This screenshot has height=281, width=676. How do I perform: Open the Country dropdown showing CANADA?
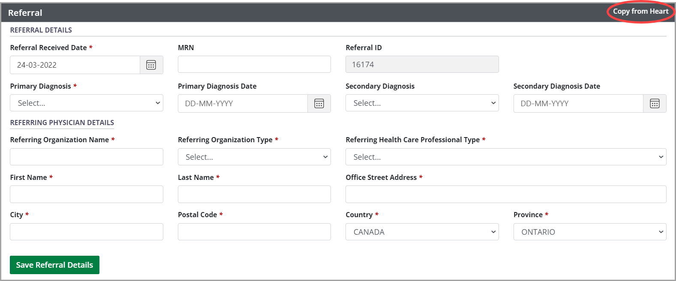pyautogui.click(x=422, y=232)
